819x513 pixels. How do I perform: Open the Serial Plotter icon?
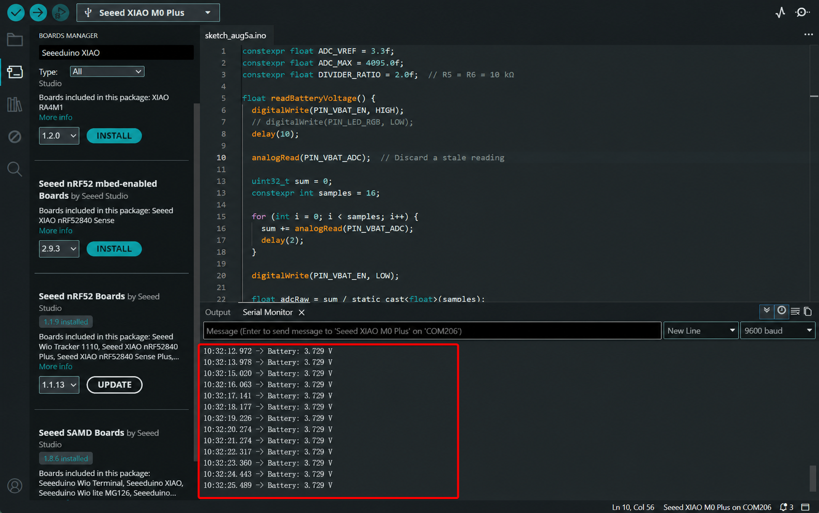(x=780, y=12)
